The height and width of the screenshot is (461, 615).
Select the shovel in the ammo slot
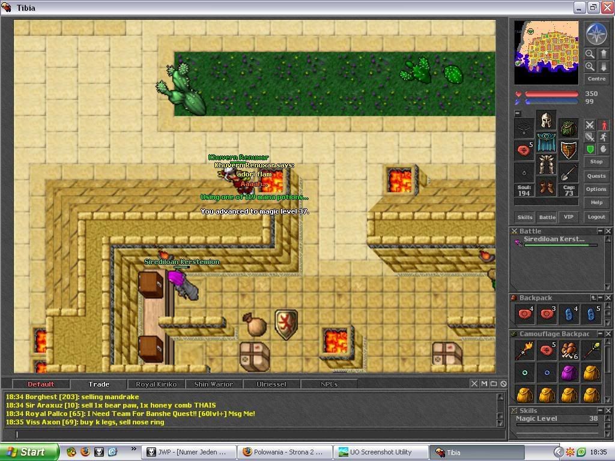568,172
